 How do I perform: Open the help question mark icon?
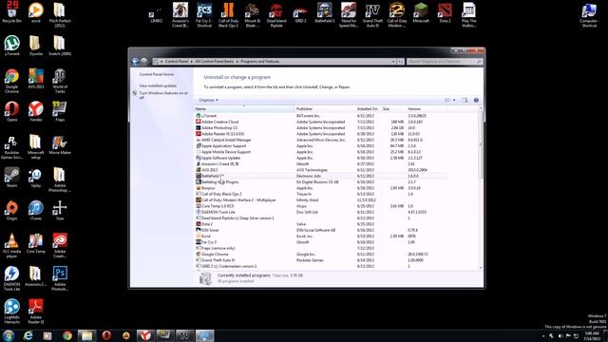(476, 100)
